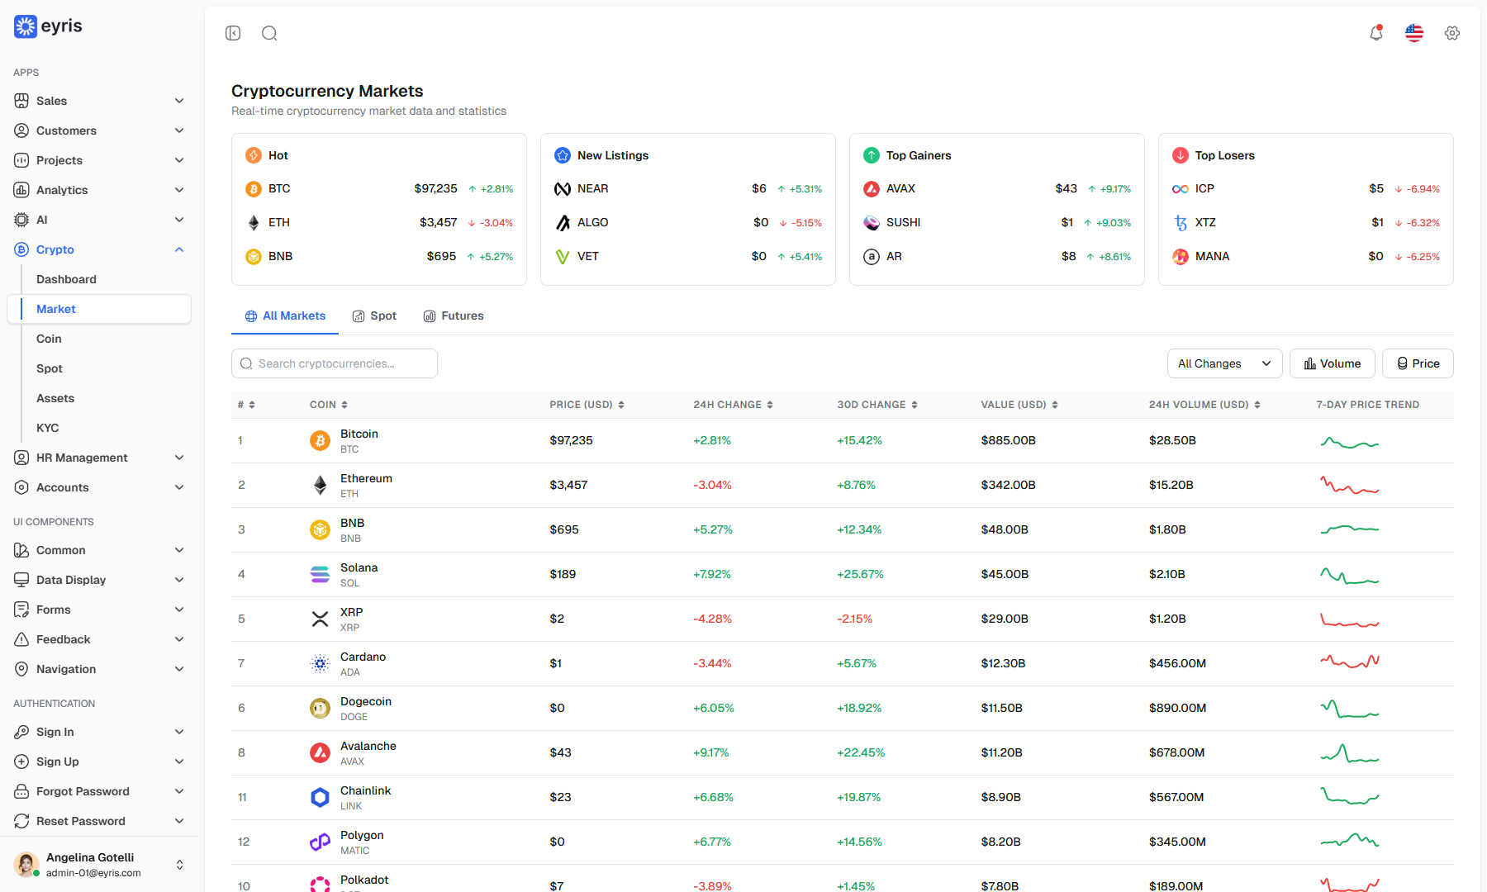Click the Avalanche icon in the table
This screenshot has height=892, width=1487.
320,753
